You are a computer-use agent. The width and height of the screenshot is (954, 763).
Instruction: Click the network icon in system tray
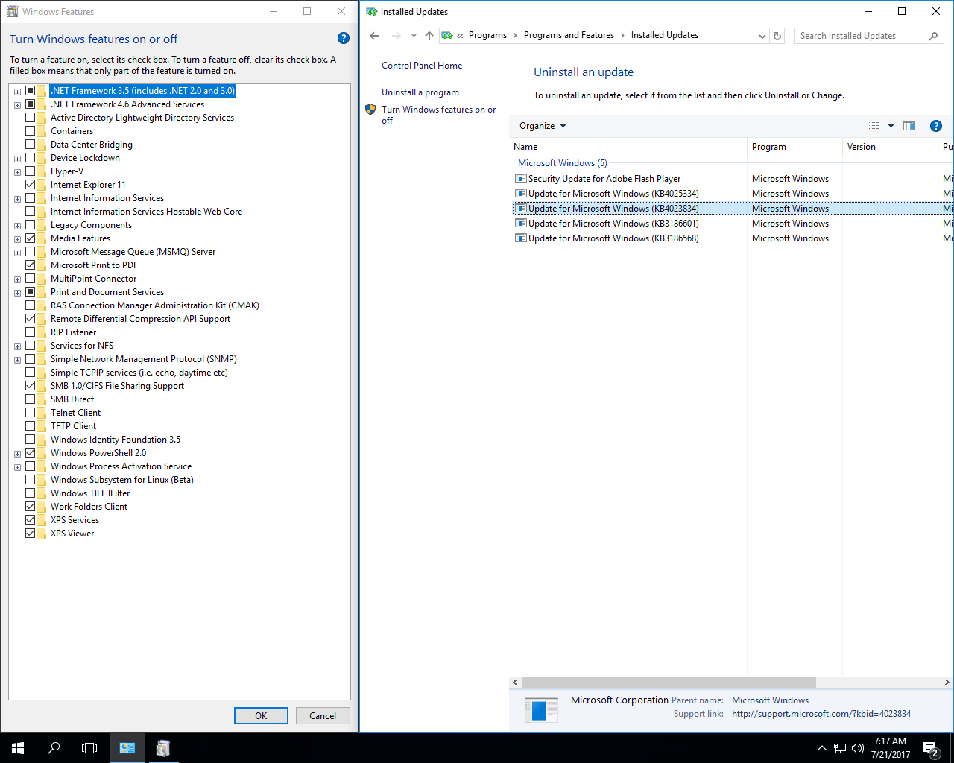pos(840,748)
